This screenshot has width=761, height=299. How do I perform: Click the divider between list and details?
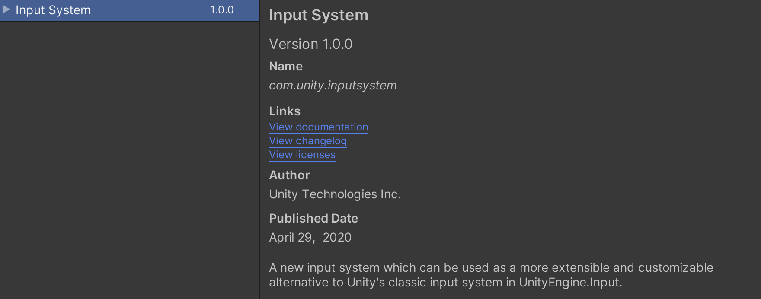coord(260,151)
